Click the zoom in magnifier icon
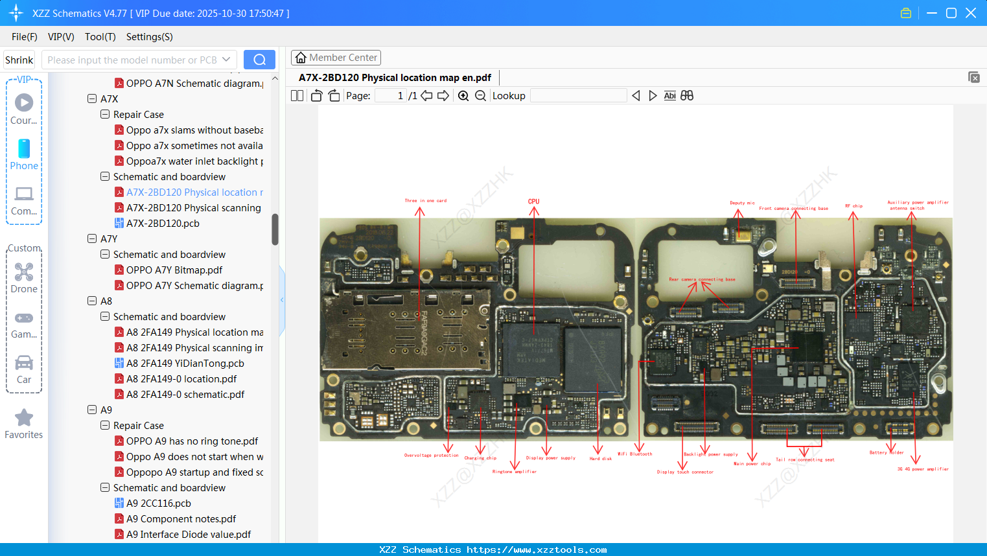Screen dimensions: 987x556 [463, 96]
